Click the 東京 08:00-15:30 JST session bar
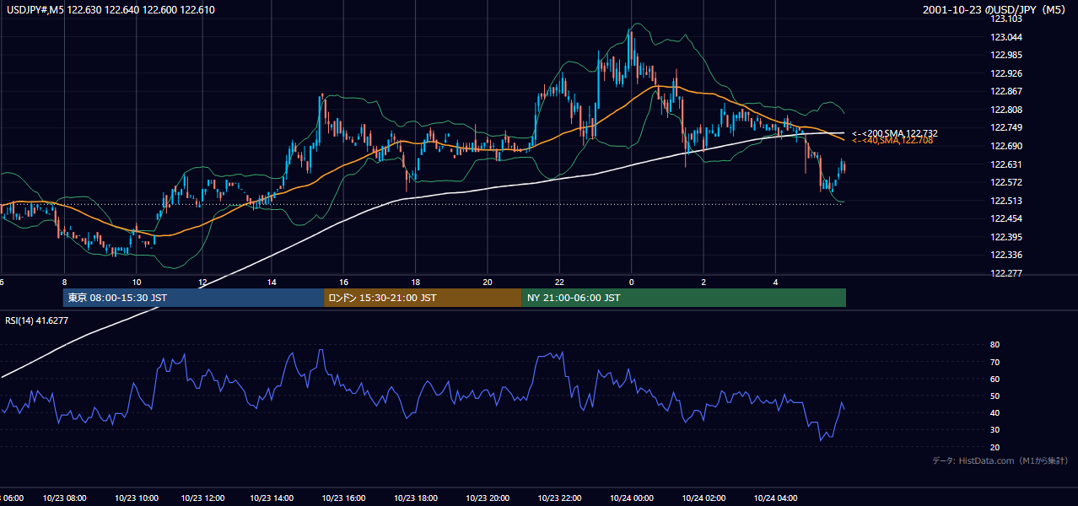The width and height of the screenshot is (1078, 506). [193, 298]
